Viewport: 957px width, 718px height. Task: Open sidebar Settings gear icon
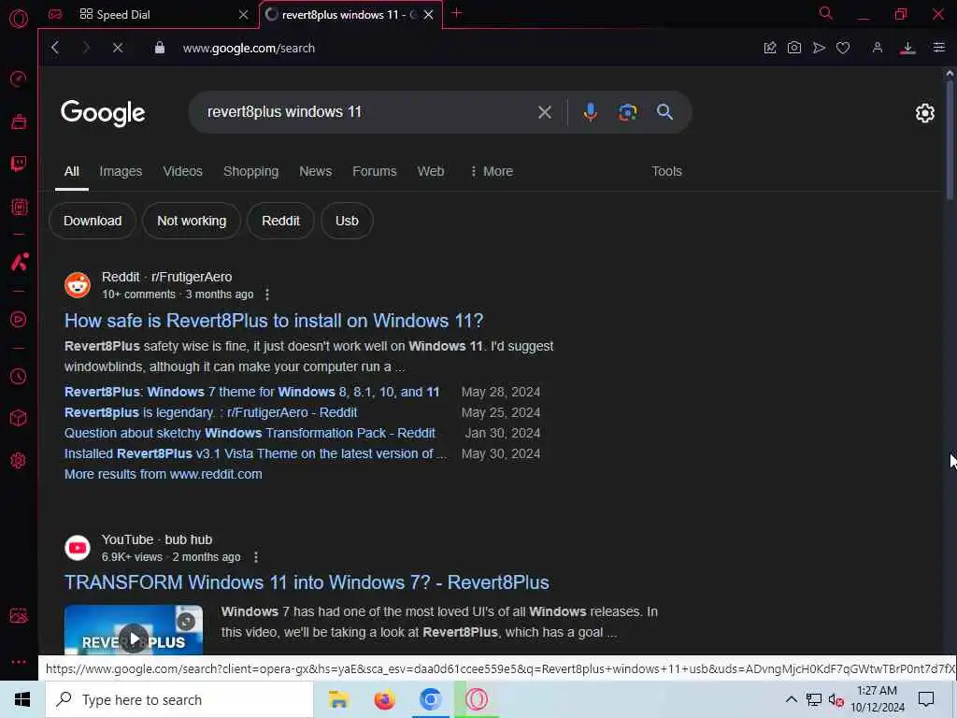coord(19,460)
